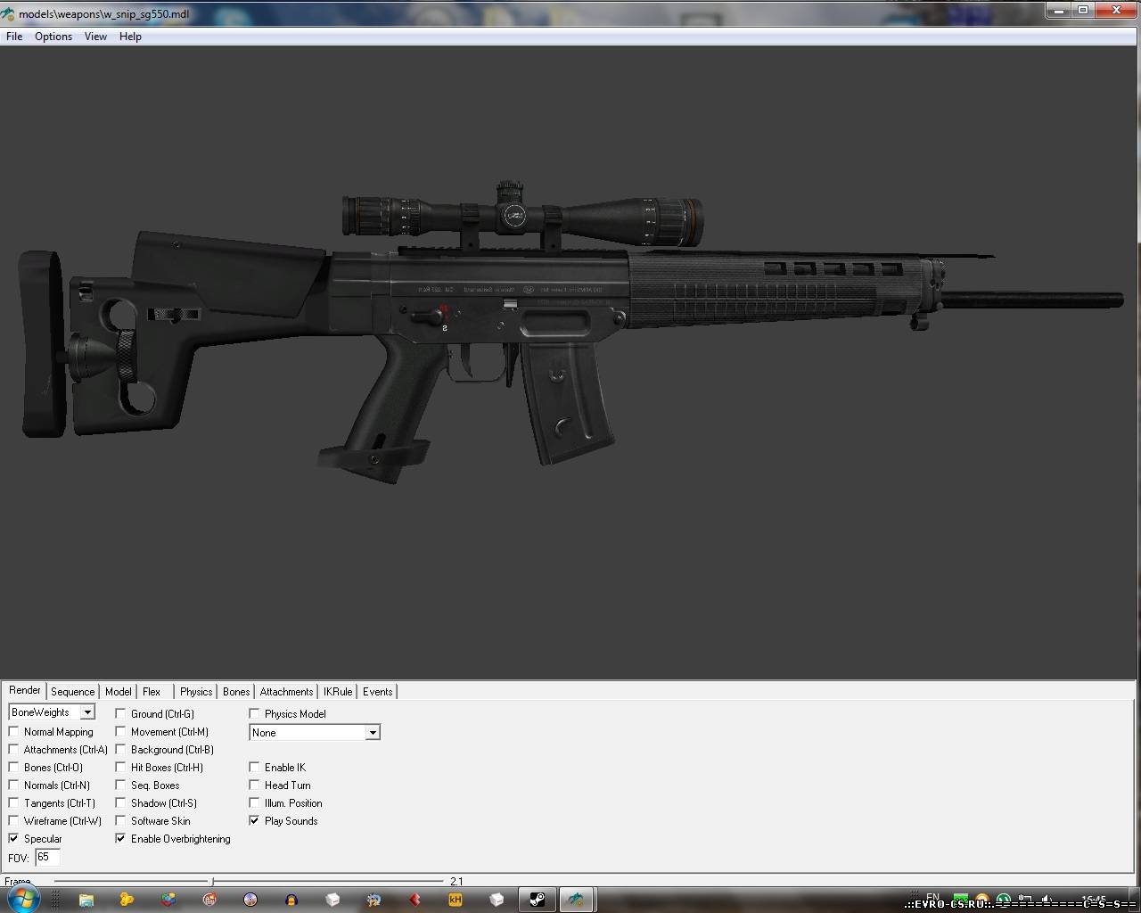Open the white box icon left of Steam
The image size is (1141, 913).
(497, 900)
